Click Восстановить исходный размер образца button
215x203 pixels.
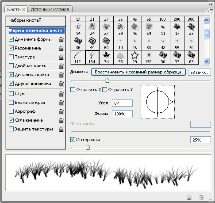tap(138, 72)
